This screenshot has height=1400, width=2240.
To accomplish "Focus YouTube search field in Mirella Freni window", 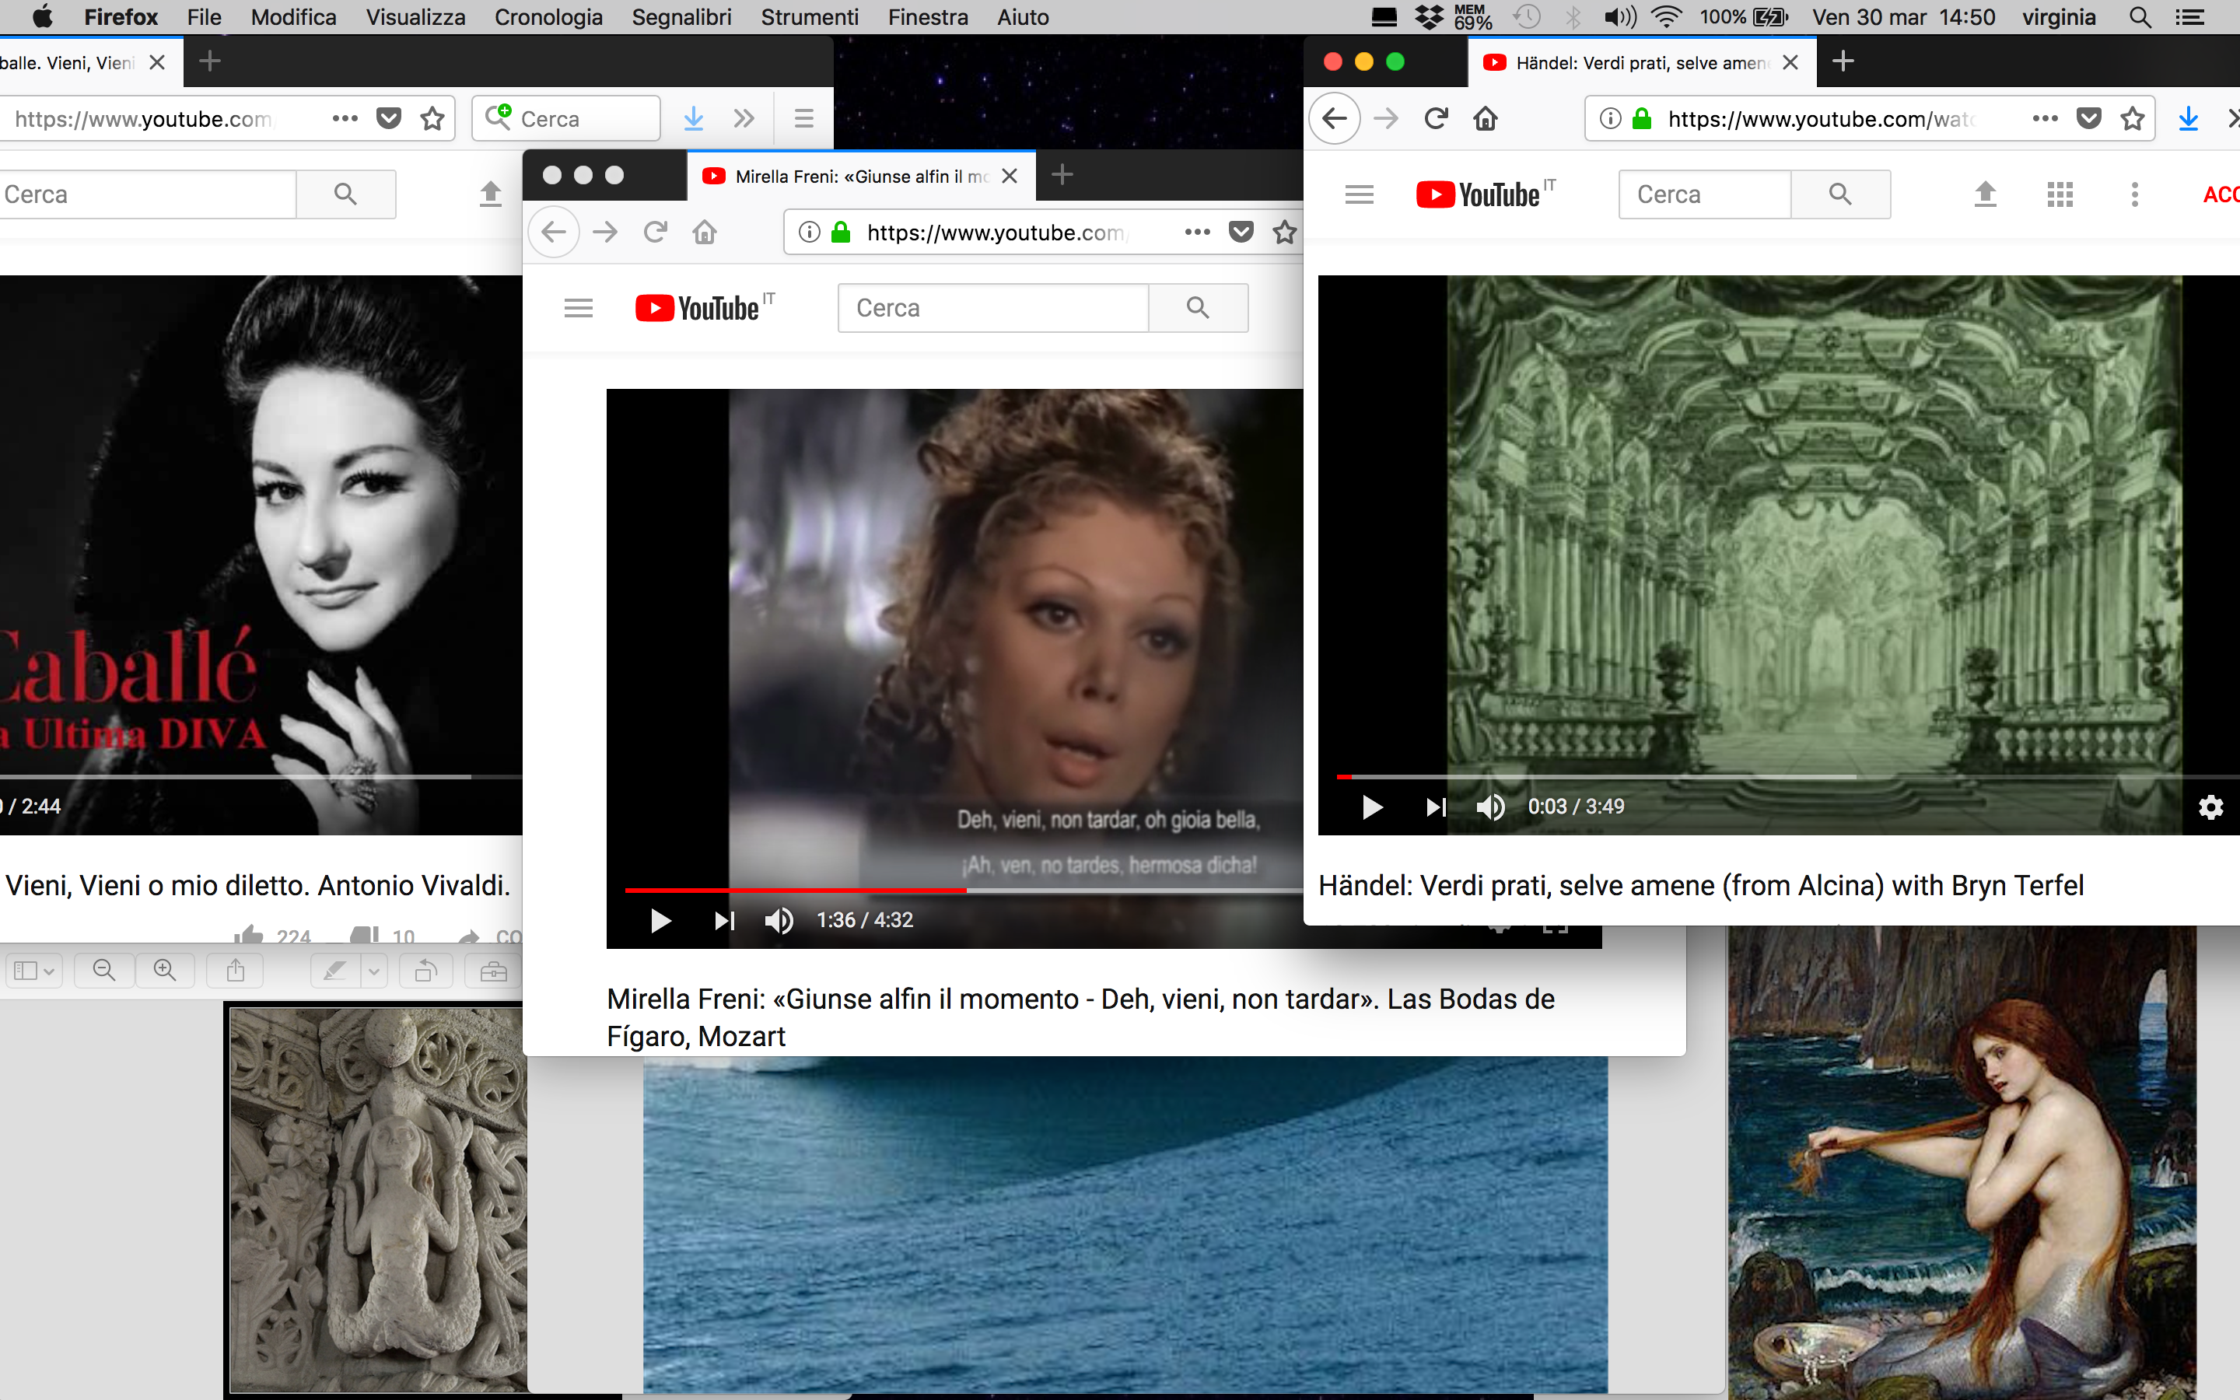I will coord(993,308).
